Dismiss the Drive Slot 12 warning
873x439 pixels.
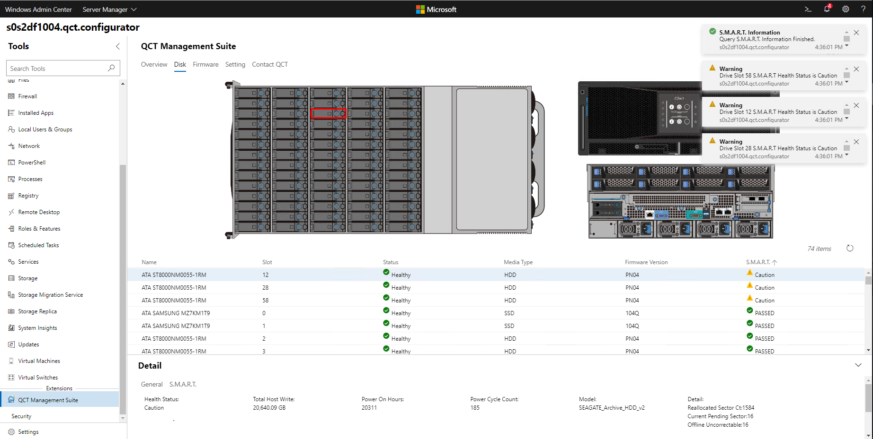pyautogui.click(x=856, y=105)
